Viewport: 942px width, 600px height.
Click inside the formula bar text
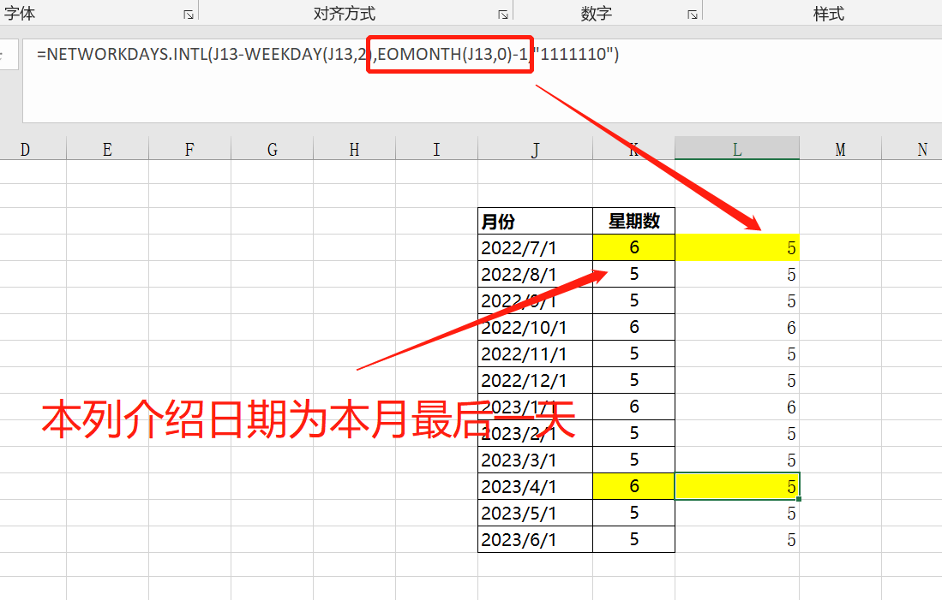click(x=327, y=55)
